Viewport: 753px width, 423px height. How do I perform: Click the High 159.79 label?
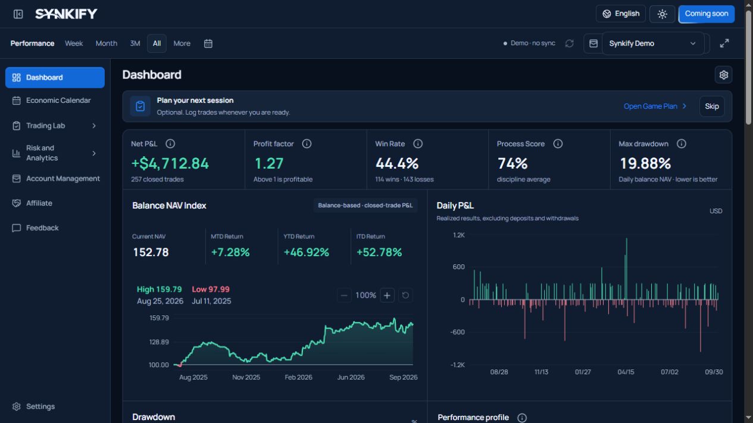[x=160, y=289]
